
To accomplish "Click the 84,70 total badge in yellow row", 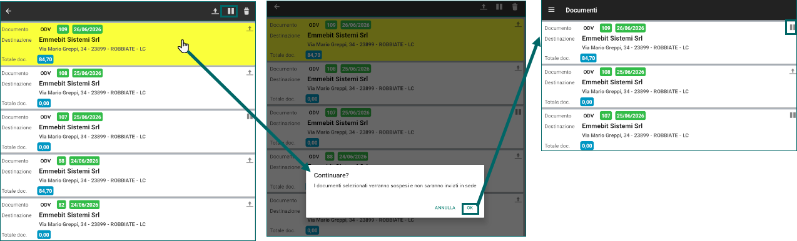I will pos(45,59).
